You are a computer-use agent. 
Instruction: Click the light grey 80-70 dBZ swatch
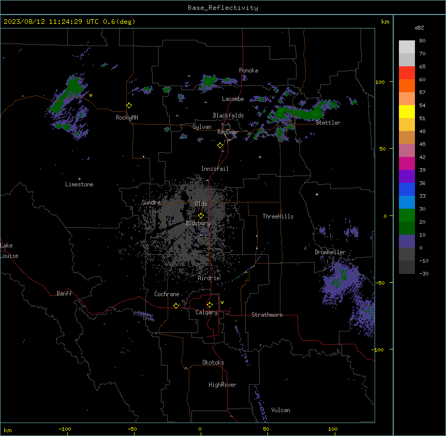click(x=407, y=47)
